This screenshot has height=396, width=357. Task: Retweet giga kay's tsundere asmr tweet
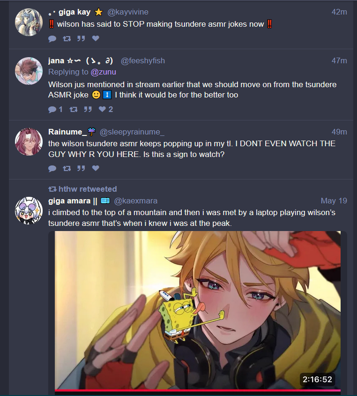(67, 38)
